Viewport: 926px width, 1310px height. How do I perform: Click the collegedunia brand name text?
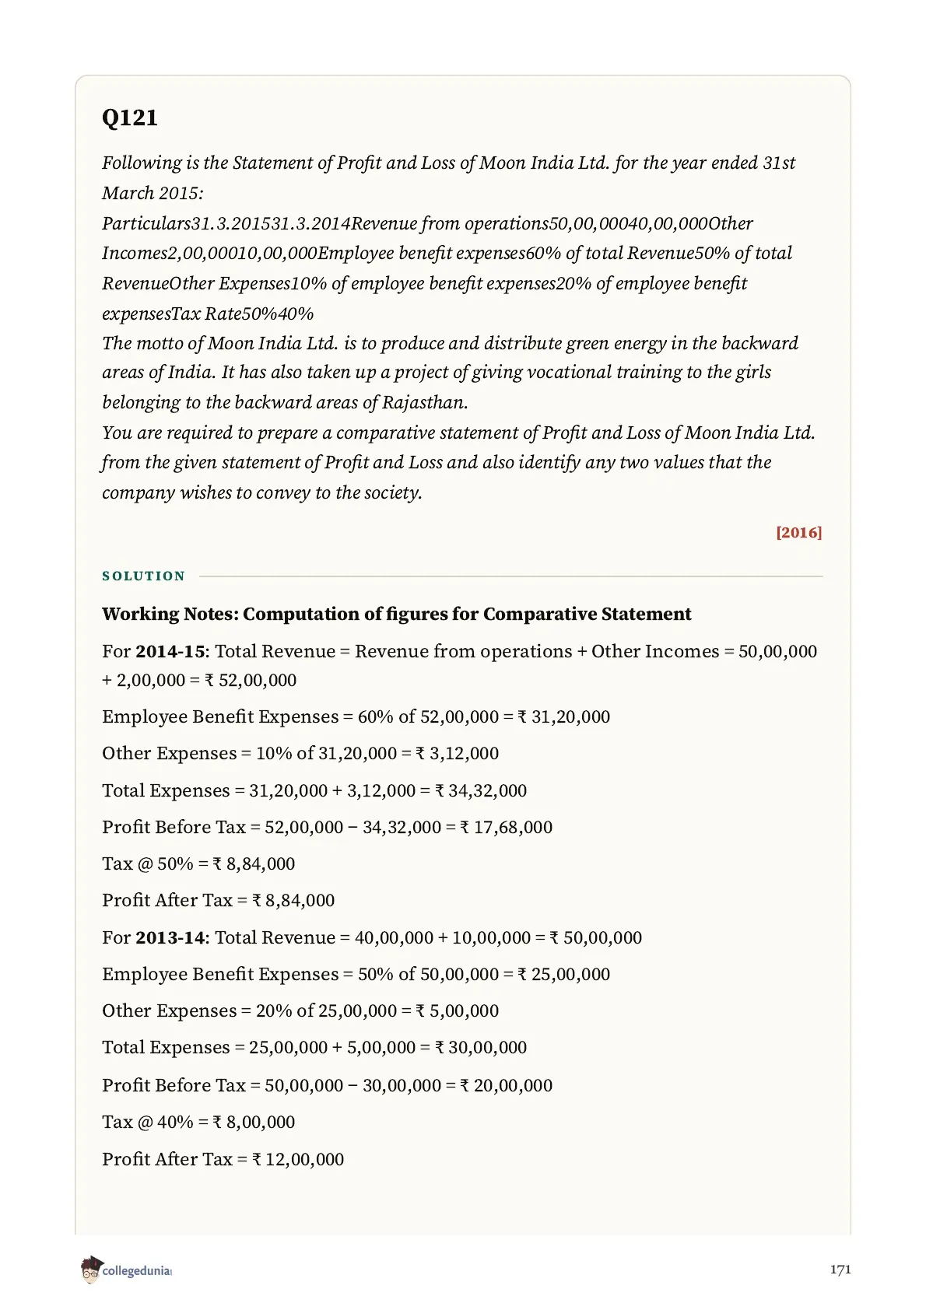(x=136, y=1271)
